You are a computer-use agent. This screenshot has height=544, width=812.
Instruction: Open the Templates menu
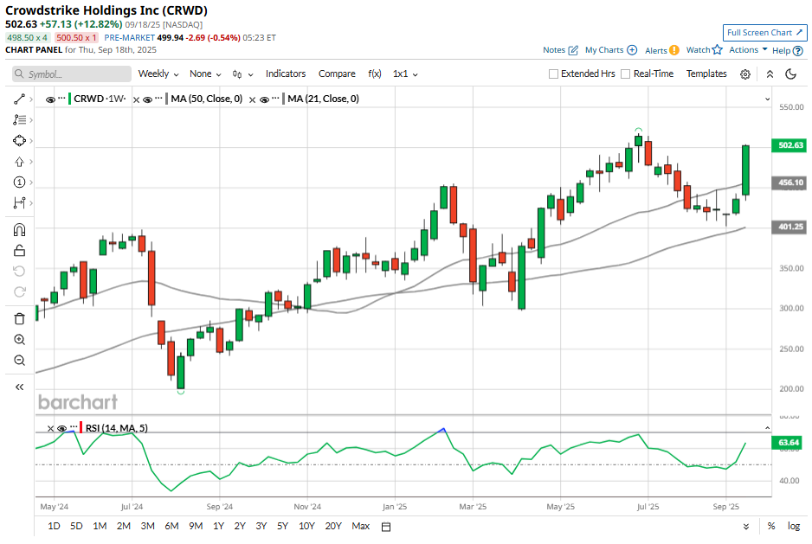click(706, 74)
